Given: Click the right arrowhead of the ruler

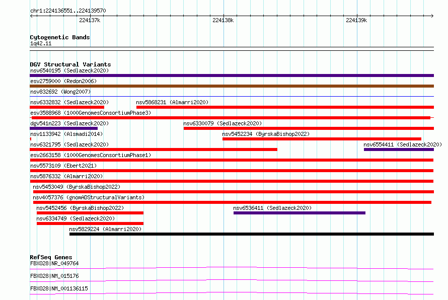Looking at the screenshot, I should point(432,16).
